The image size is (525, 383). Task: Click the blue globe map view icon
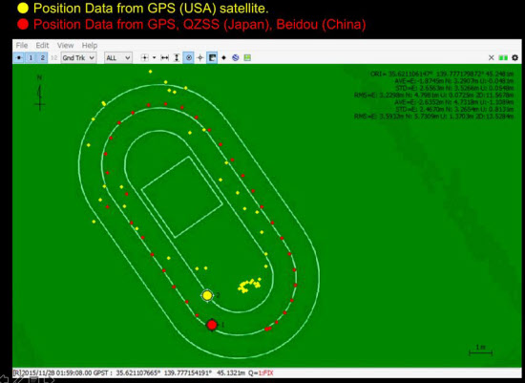pos(236,58)
